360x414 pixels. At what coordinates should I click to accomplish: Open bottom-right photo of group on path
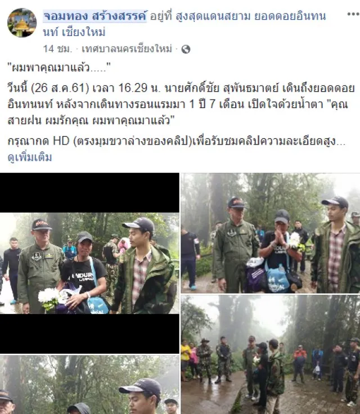coord(271,354)
